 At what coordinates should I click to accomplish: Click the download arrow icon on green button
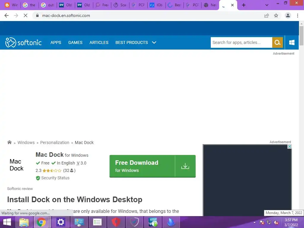click(x=185, y=166)
